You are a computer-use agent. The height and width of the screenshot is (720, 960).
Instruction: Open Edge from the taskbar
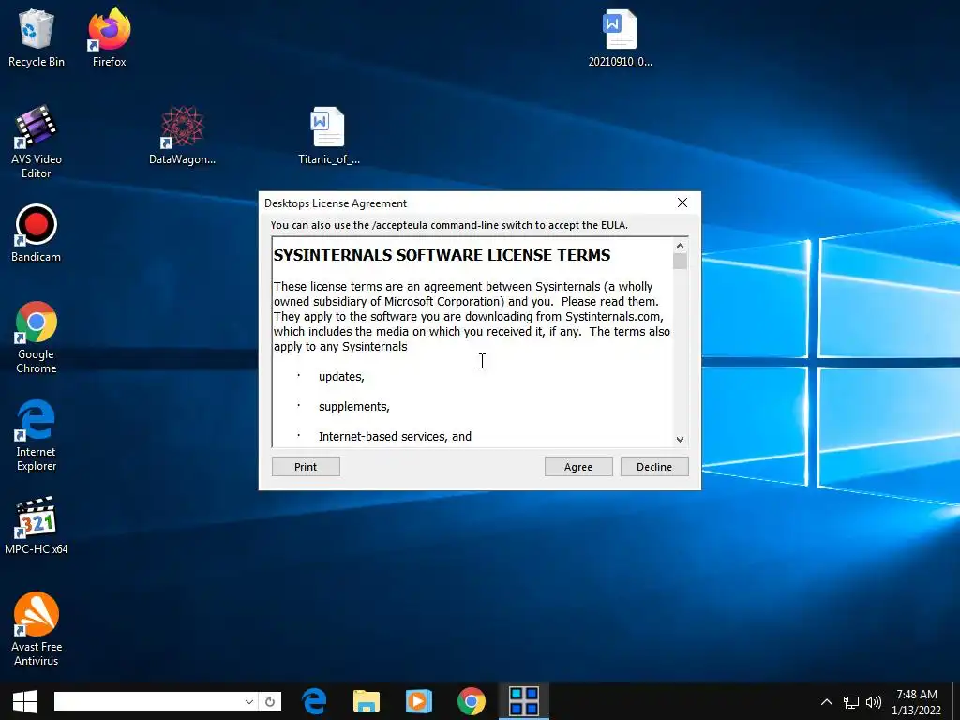[x=314, y=701]
